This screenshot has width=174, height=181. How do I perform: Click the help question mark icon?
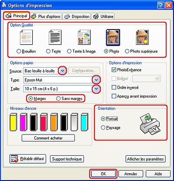pos(161,6)
